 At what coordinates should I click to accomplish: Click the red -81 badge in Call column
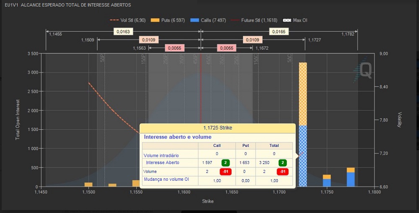coord(225,172)
